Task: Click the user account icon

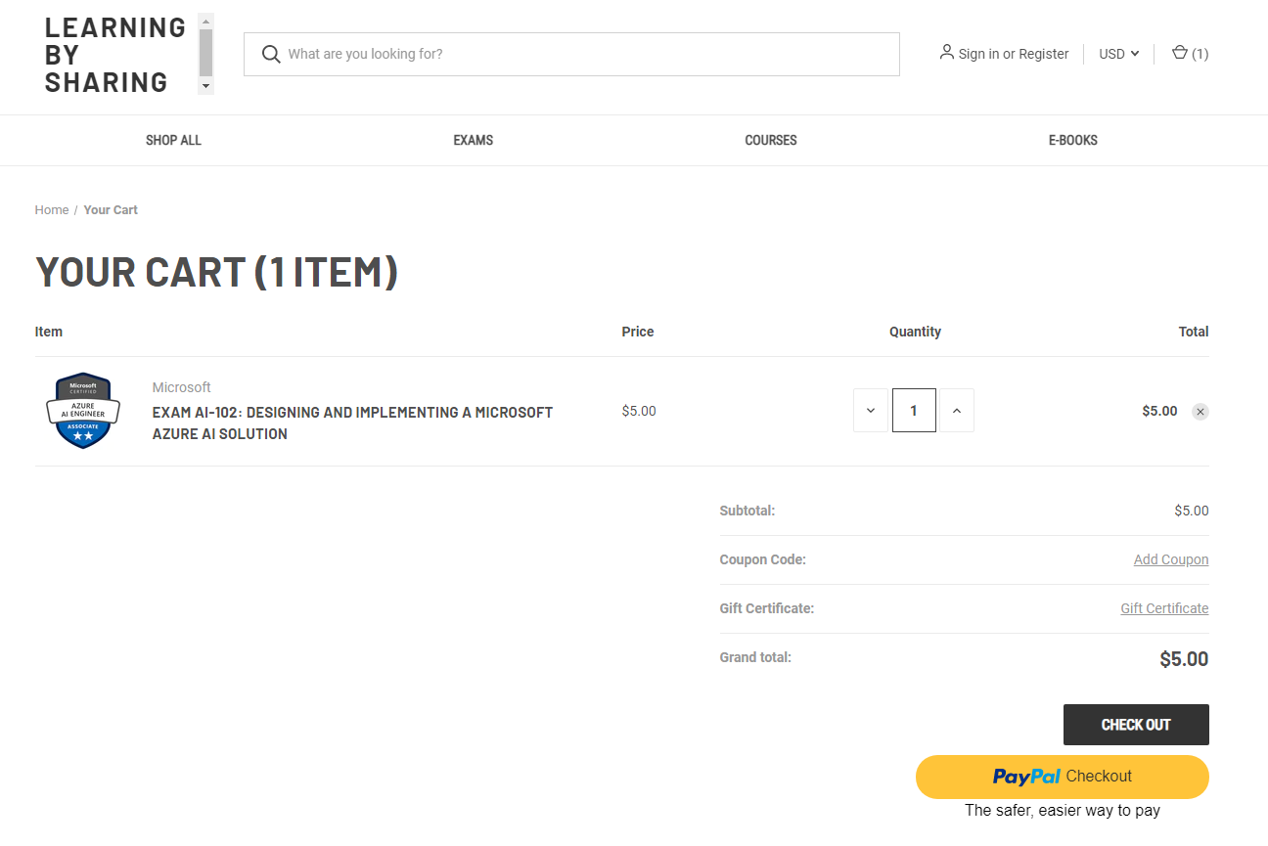Action: [946, 52]
